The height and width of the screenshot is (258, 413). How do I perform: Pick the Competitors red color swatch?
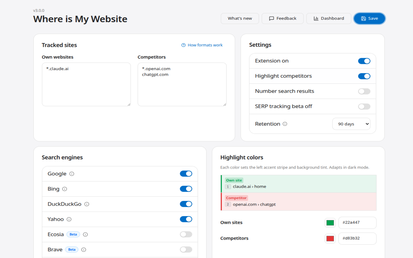(x=330, y=239)
